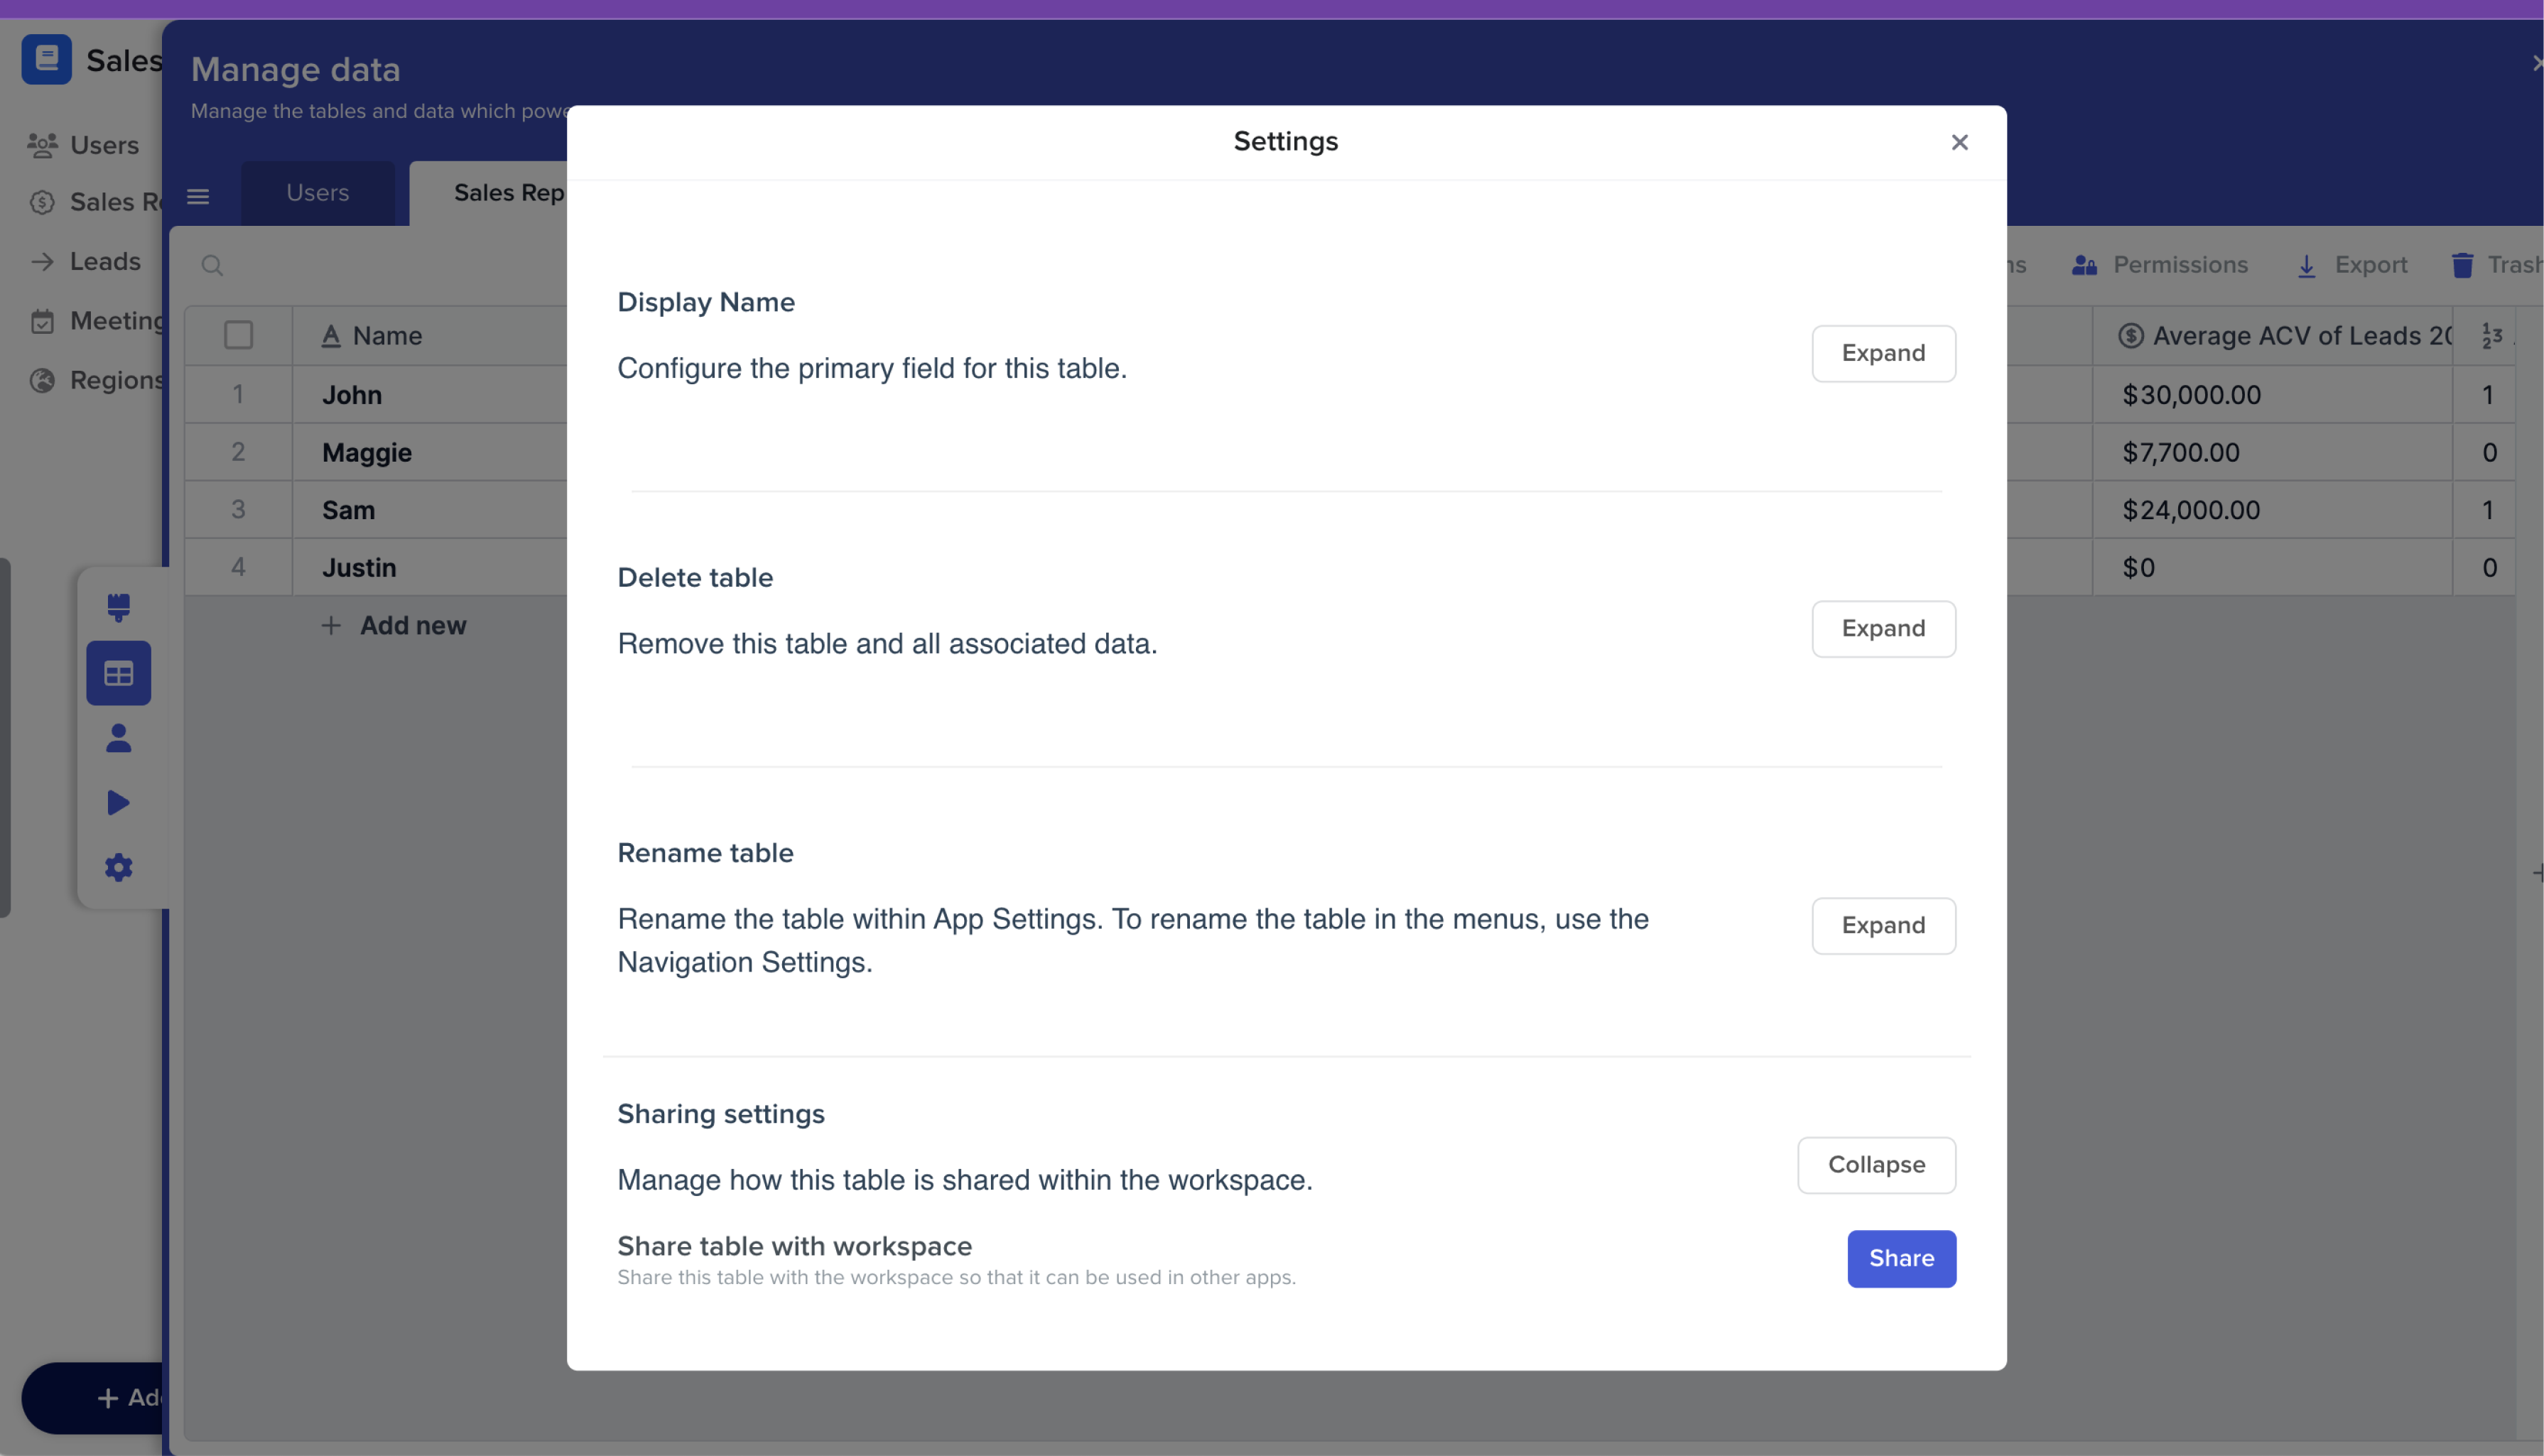Open the Permissions option

pos(2160,265)
